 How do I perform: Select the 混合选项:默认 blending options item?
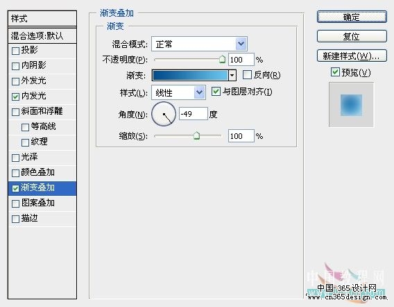(42, 35)
